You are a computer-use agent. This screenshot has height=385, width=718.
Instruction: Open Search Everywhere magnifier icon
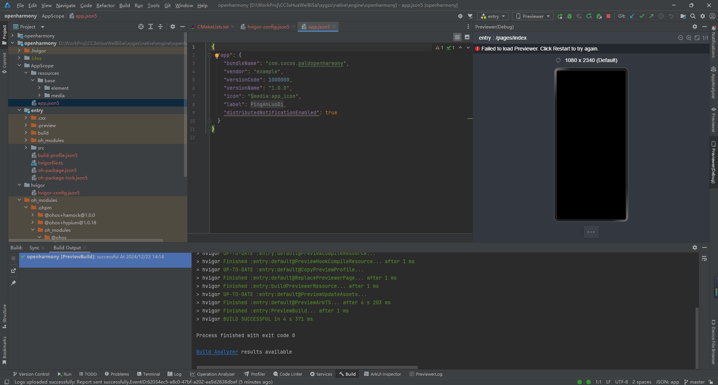[x=693, y=16]
